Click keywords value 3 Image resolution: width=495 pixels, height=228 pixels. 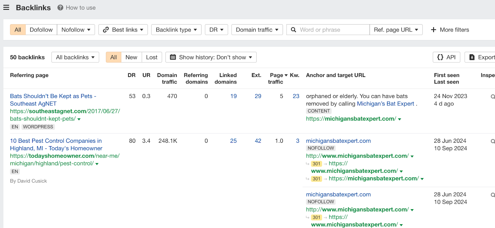298,141
